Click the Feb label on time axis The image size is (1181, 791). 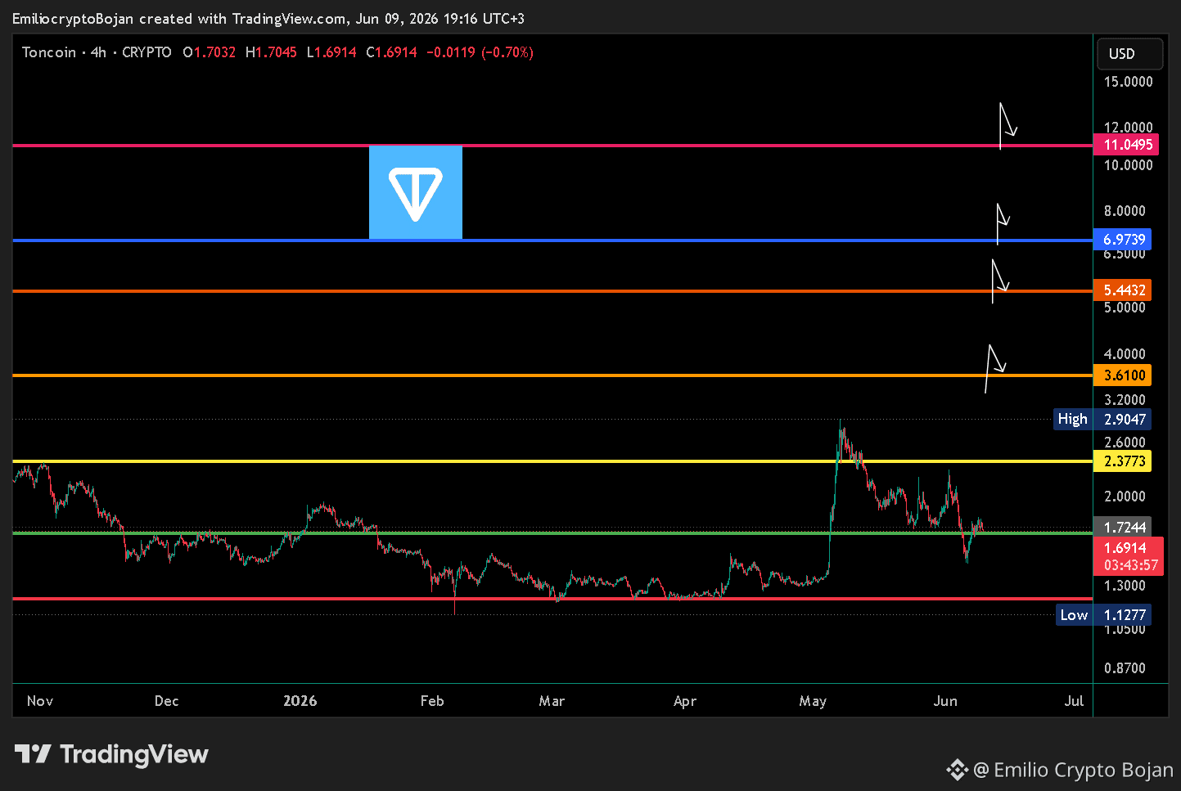click(x=432, y=701)
